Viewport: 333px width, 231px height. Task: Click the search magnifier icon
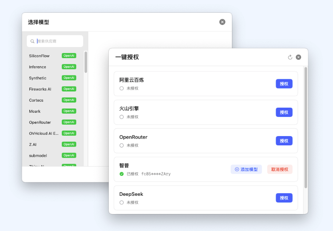(x=32, y=42)
